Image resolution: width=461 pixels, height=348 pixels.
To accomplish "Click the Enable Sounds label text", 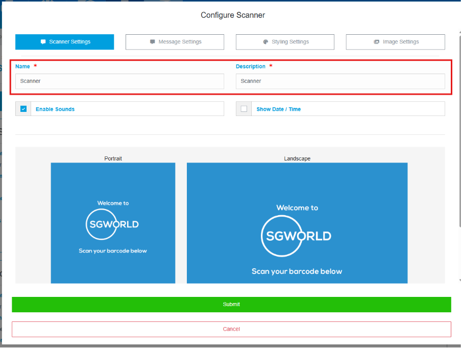I will click(x=55, y=109).
